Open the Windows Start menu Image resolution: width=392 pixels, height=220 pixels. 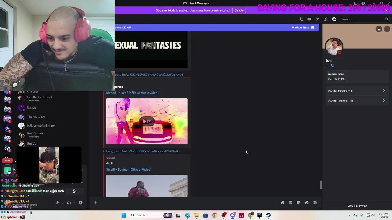pos(124,215)
